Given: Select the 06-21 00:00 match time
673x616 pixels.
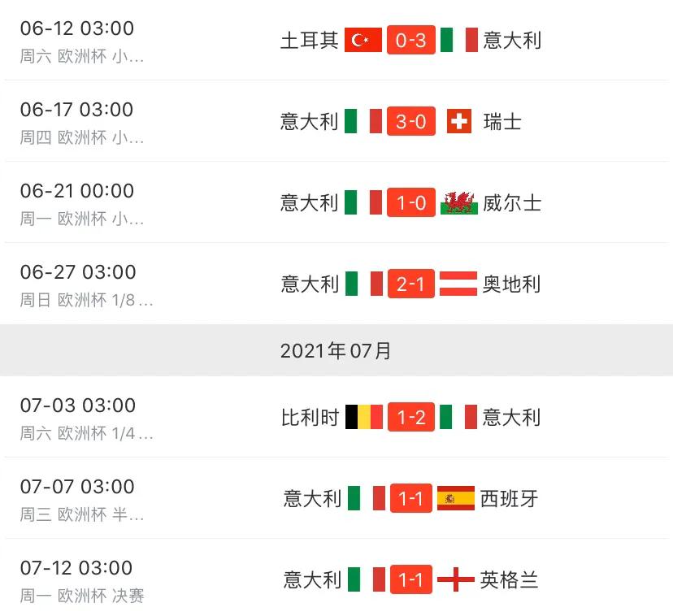Looking at the screenshot, I should coord(76,191).
